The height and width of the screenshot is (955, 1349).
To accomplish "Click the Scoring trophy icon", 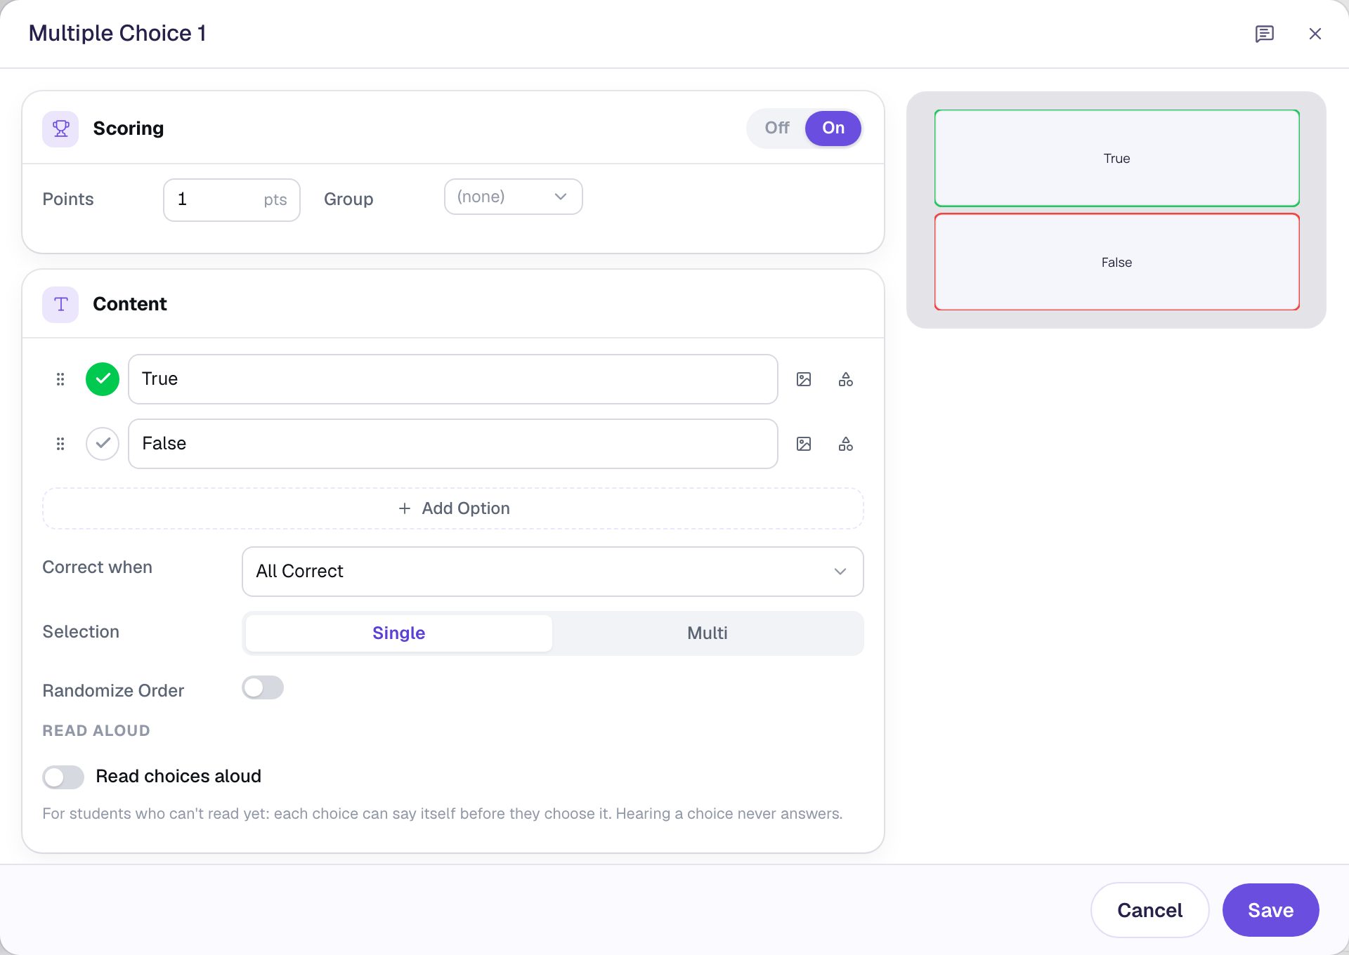I will tap(60, 129).
